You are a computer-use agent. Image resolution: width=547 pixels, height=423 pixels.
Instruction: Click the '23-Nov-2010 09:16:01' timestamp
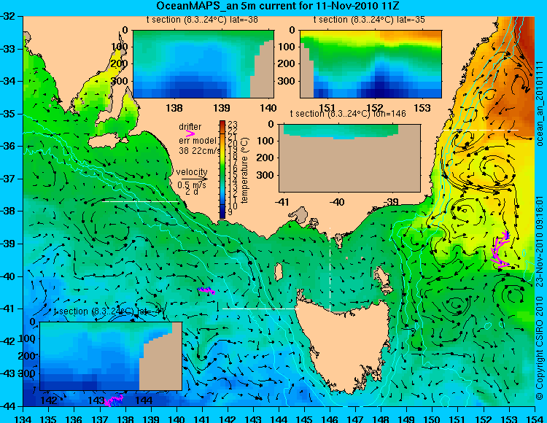click(x=539, y=241)
